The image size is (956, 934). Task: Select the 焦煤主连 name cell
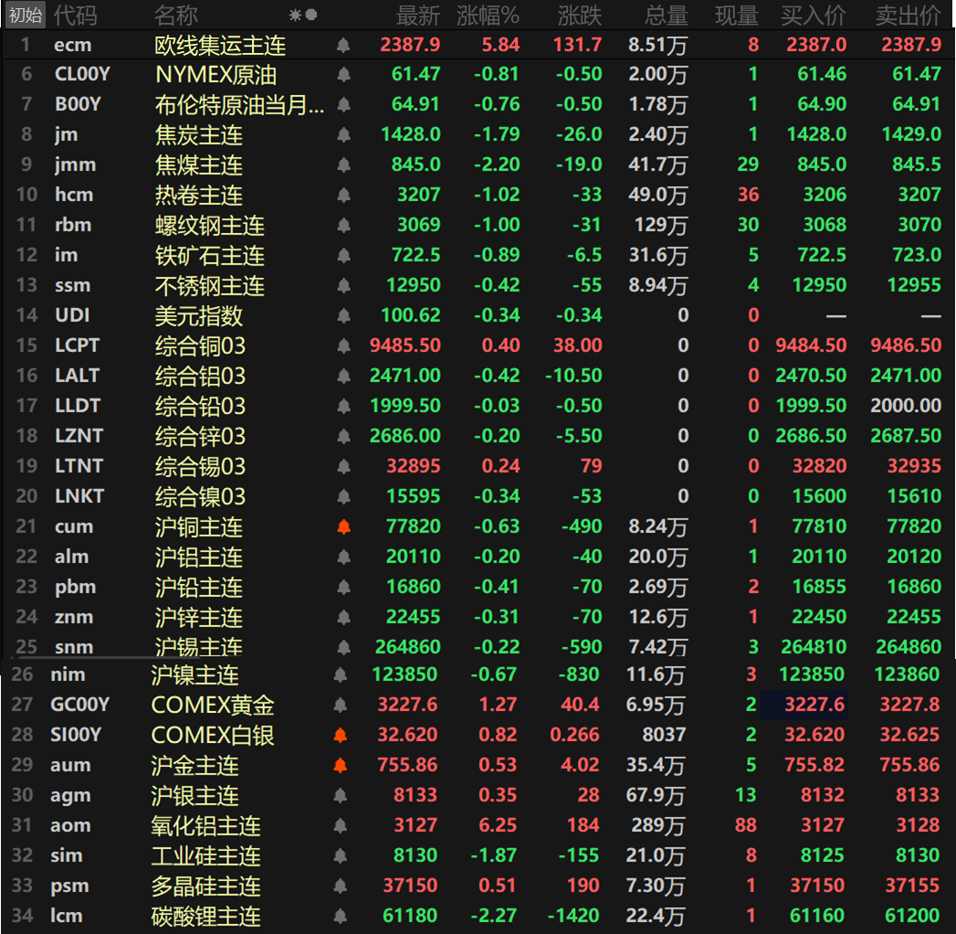199,165
